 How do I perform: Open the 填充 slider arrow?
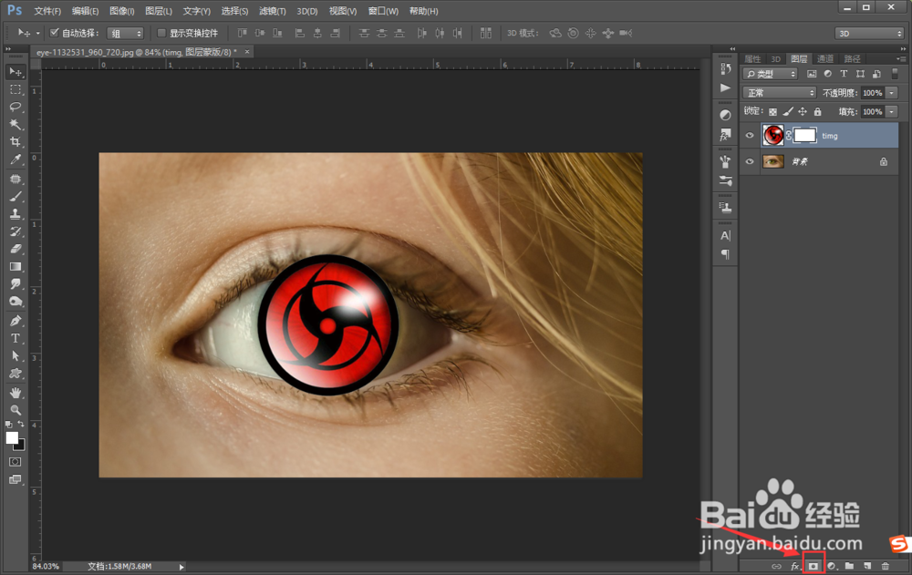(x=892, y=111)
